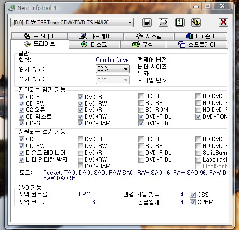Click the green refresh arrows icon
The height and width of the screenshot is (230, 239).
click(180, 23)
